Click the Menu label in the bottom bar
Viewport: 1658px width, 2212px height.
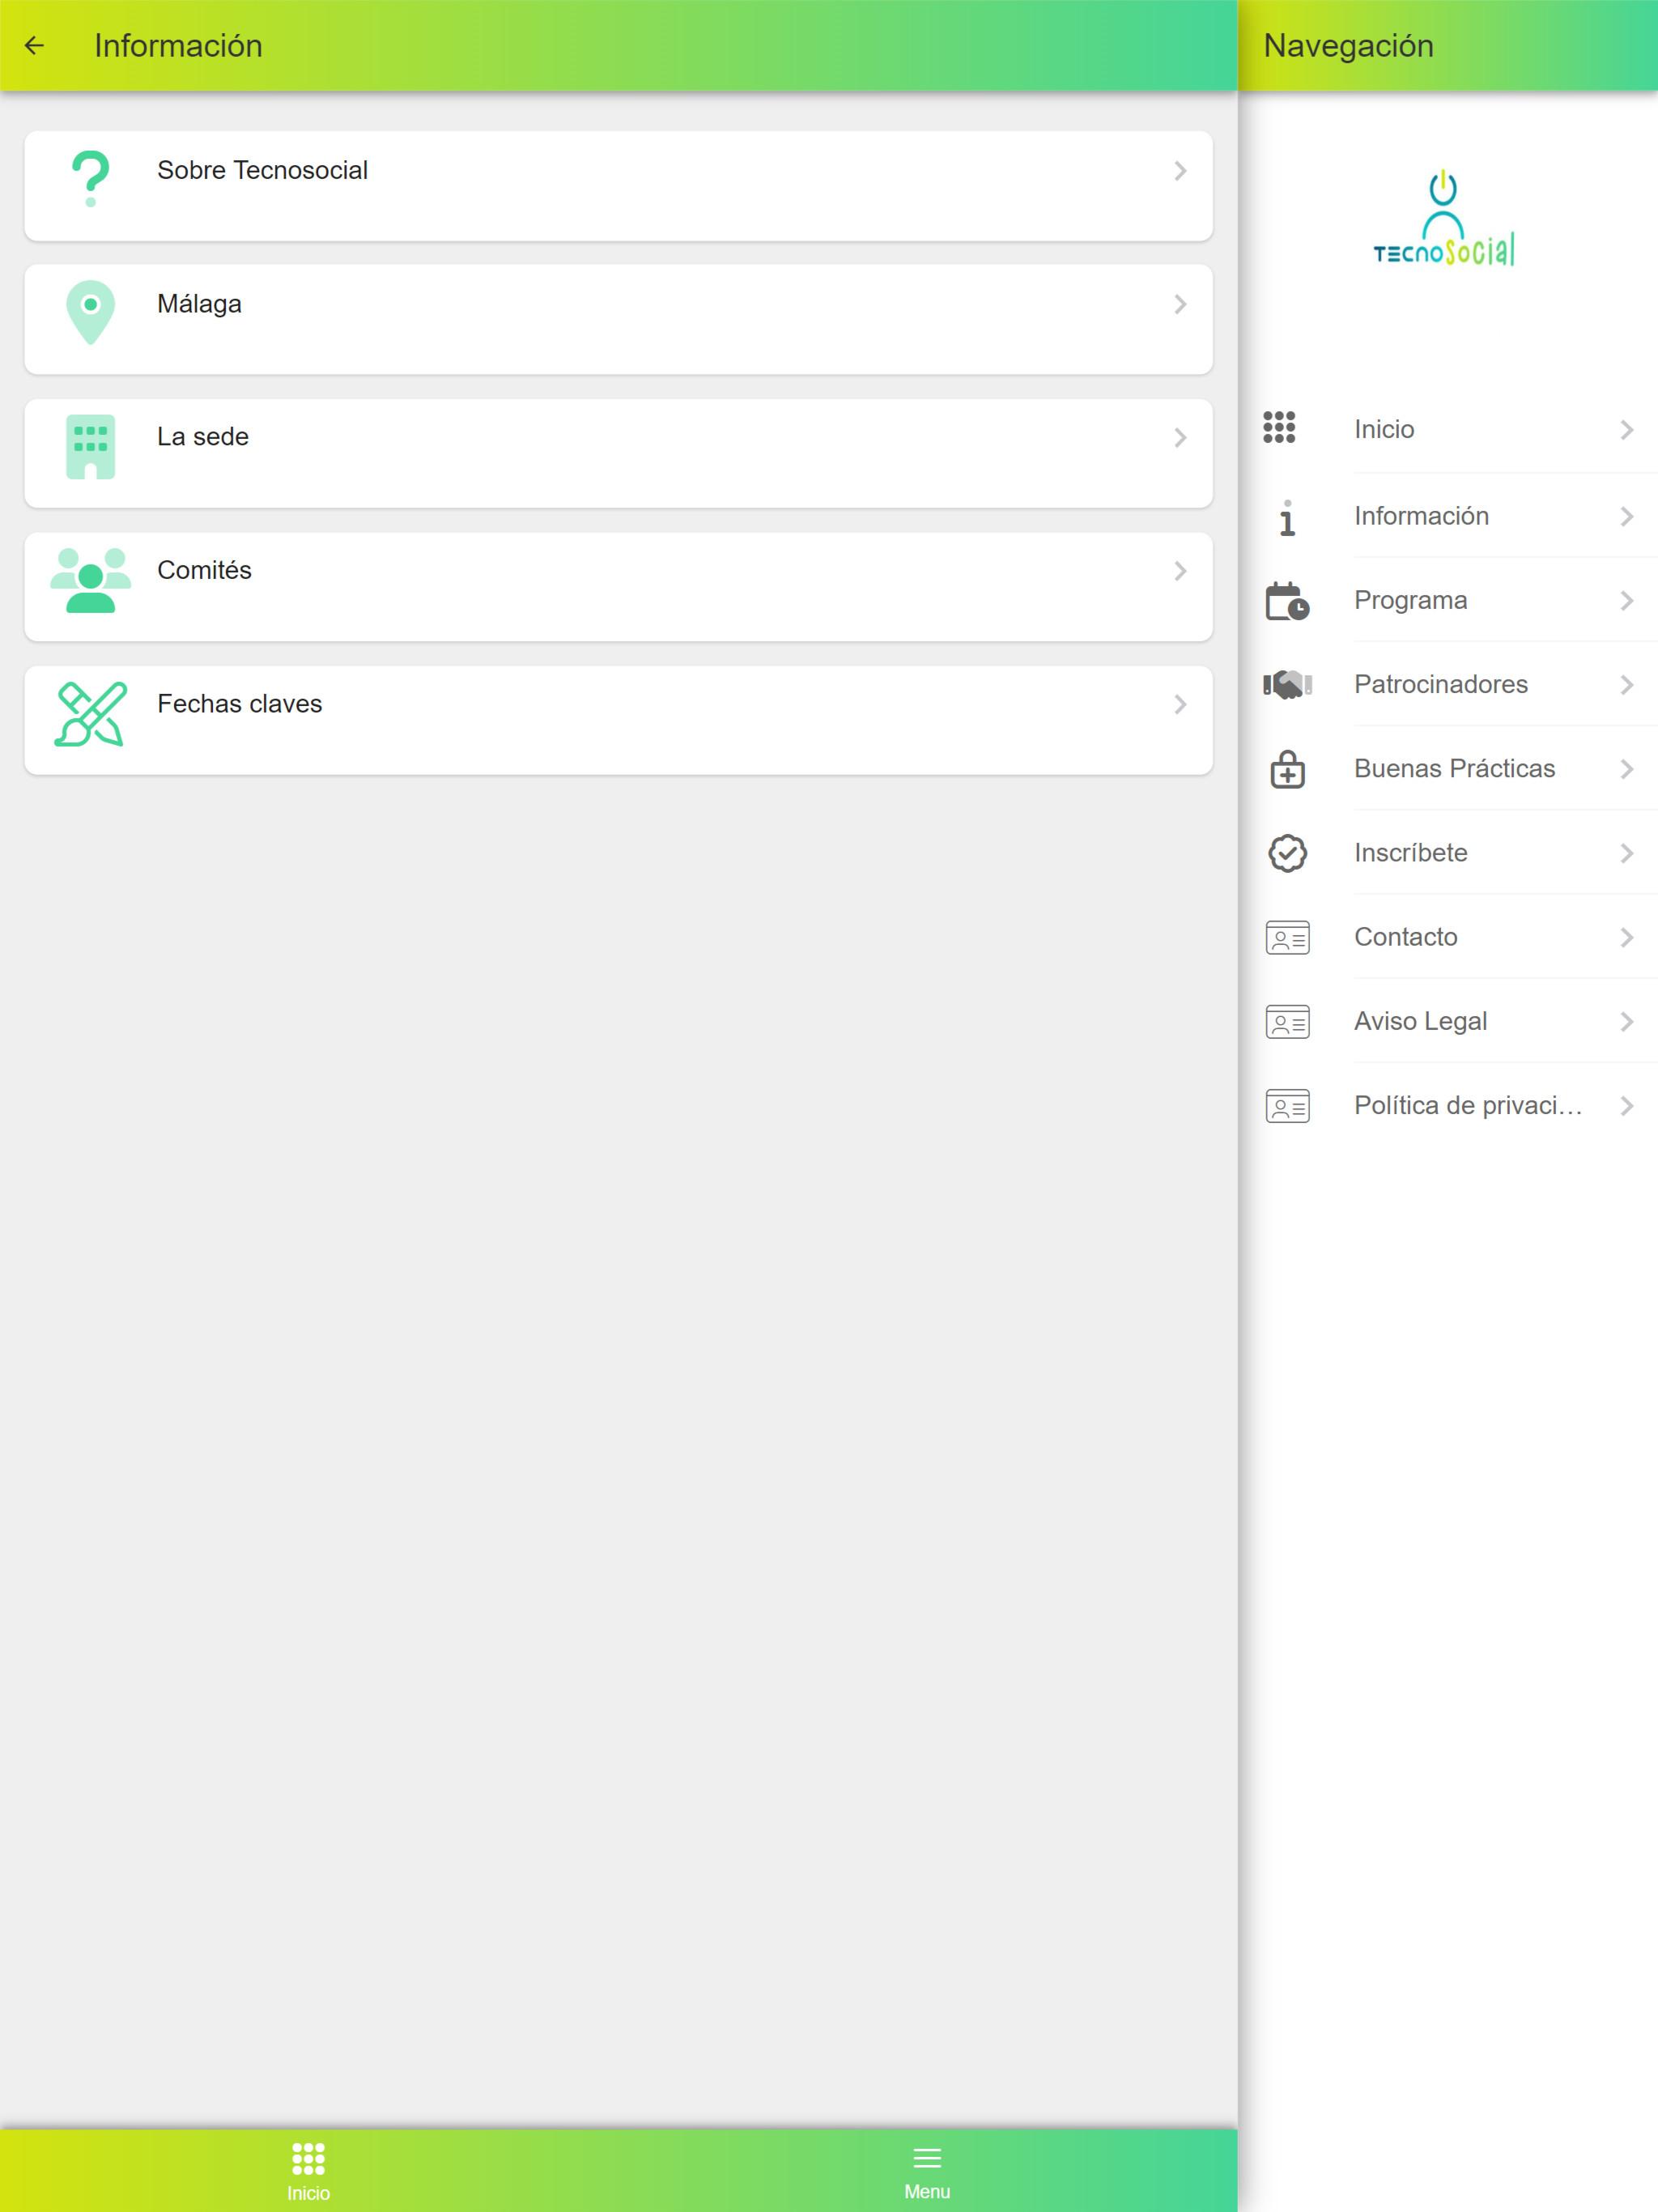tap(927, 2191)
